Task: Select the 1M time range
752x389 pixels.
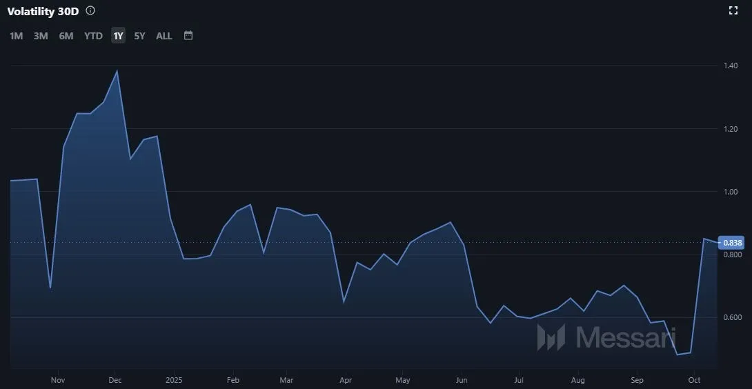Action: [16, 36]
